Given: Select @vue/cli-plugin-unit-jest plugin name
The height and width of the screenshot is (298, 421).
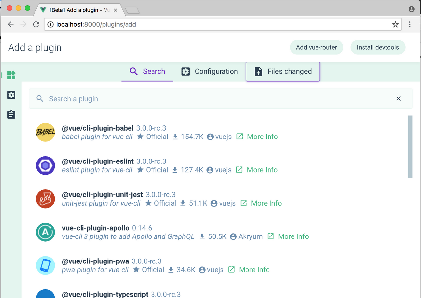Looking at the screenshot, I should [102, 194].
